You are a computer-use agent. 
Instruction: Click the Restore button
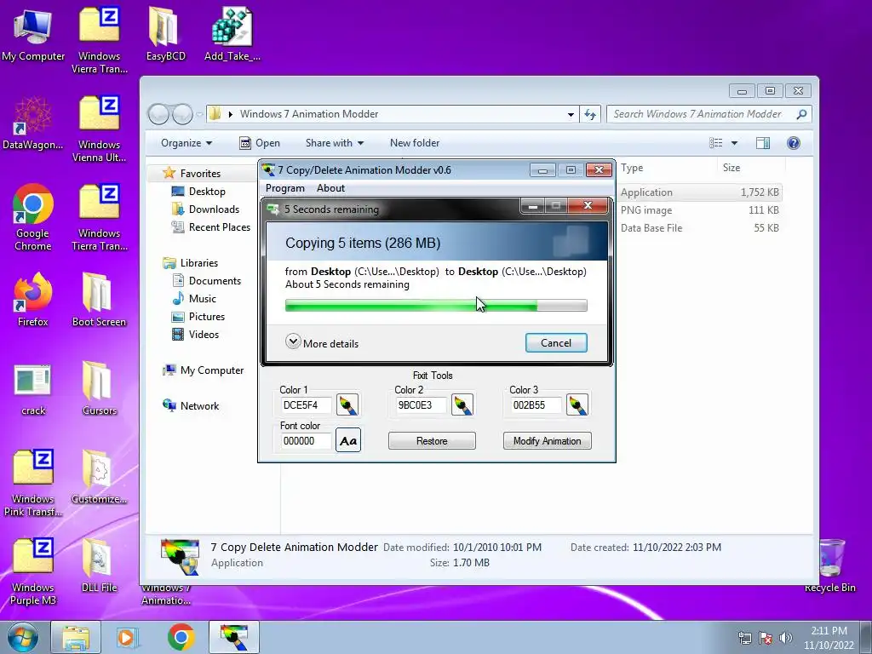click(x=432, y=441)
